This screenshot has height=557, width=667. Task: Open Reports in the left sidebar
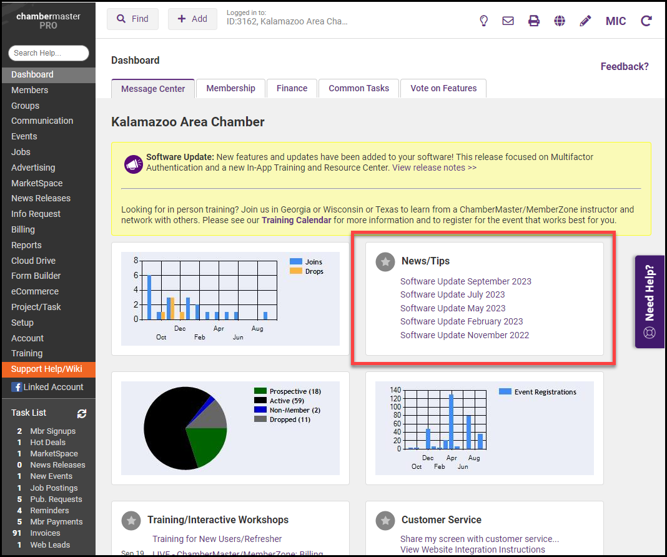(26, 245)
